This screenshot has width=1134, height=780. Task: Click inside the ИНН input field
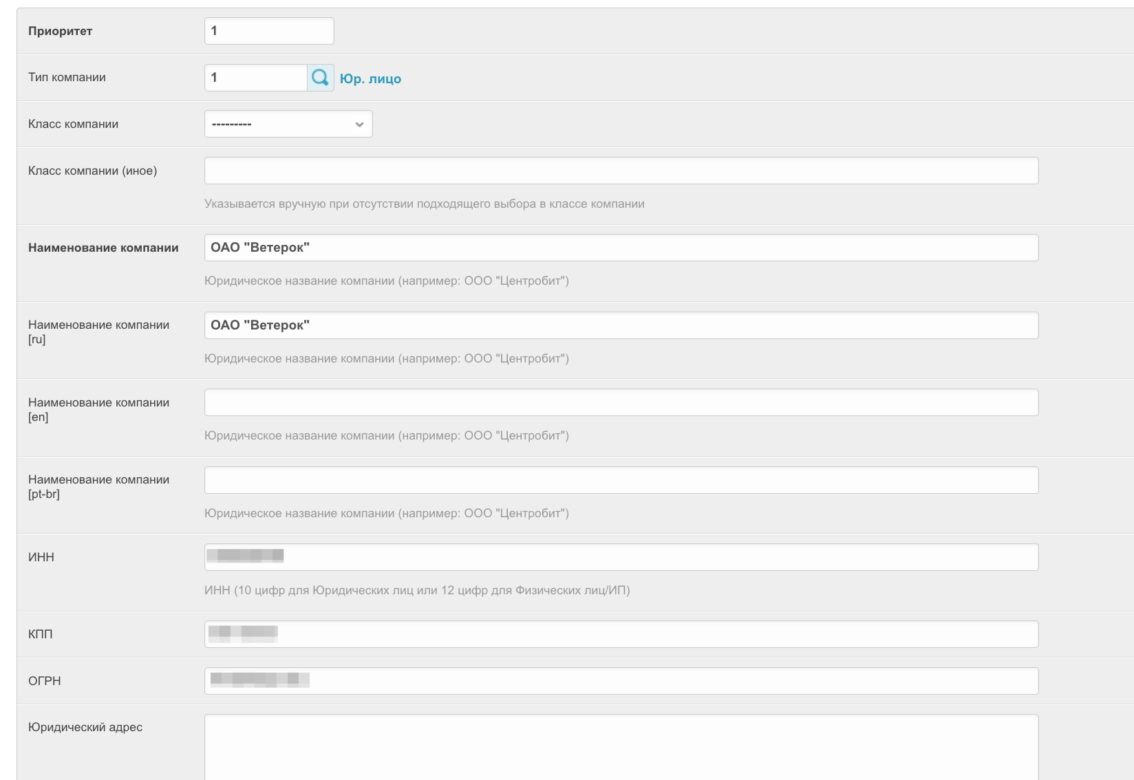[621, 557]
